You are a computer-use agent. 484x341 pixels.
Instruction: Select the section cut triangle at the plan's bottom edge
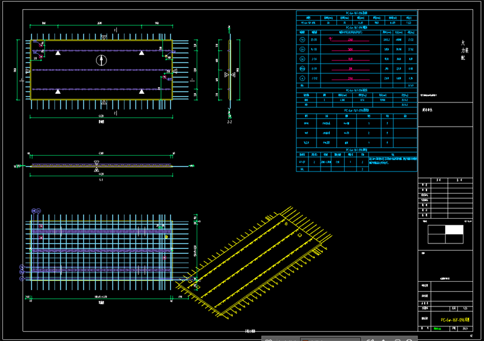pos(104,102)
